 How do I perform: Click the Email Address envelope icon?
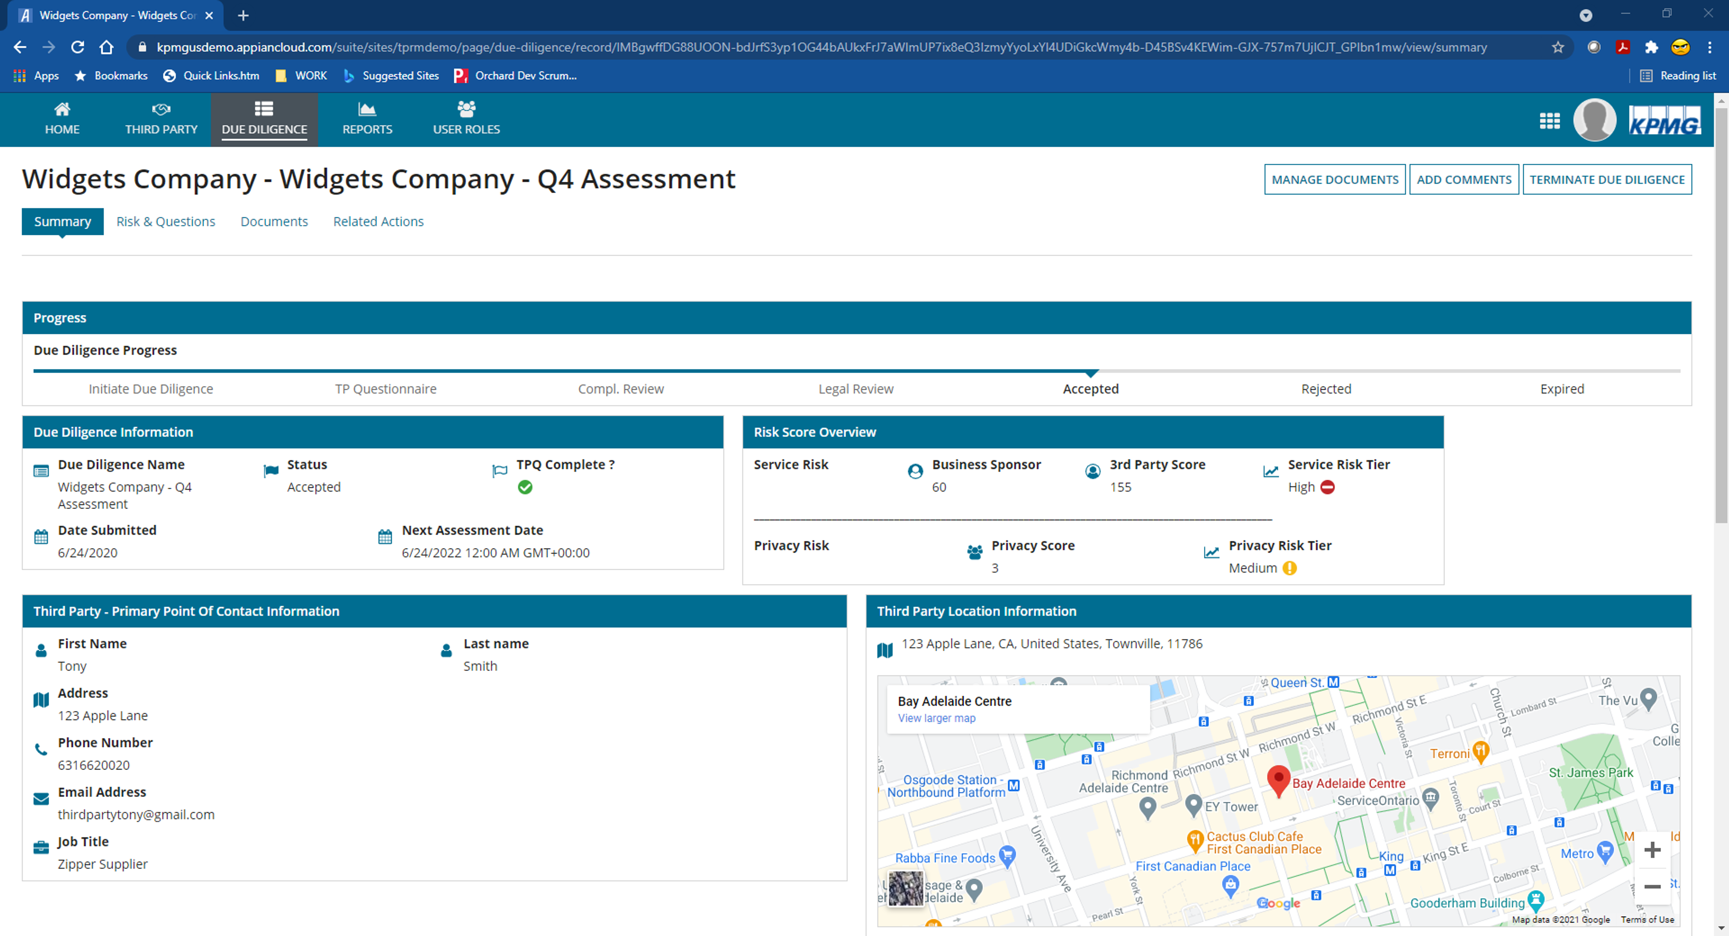[x=41, y=799]
